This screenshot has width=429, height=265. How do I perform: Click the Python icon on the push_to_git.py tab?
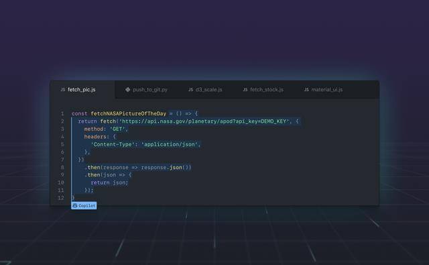tap(127, 89)
